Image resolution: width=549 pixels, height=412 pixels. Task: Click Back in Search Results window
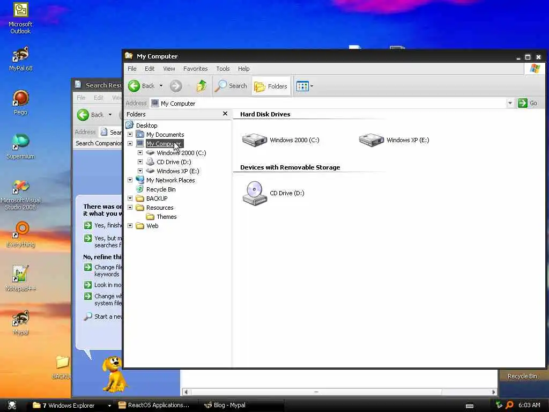click(90, 115)
